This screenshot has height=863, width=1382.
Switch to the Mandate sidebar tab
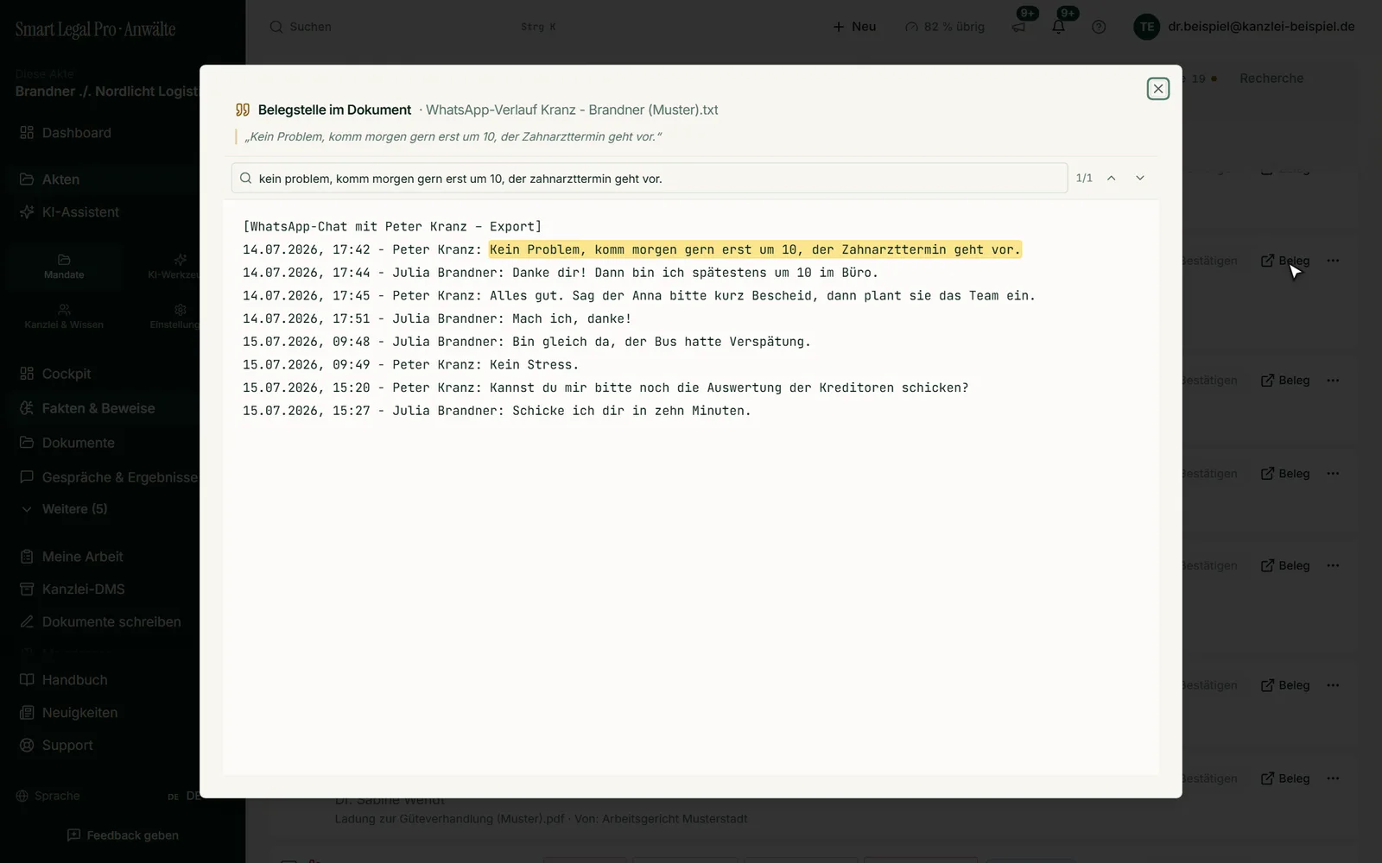point(64,267)
